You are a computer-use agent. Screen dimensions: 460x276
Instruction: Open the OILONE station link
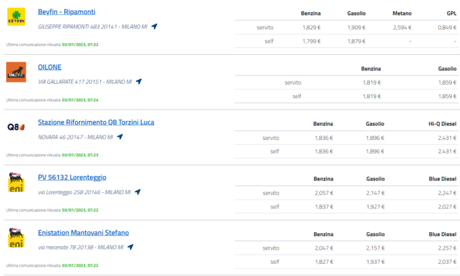(x=49, y=67)
